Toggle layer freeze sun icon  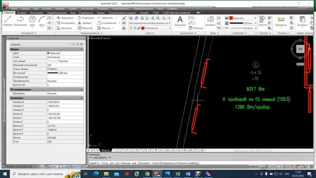[x=135, y=28]
